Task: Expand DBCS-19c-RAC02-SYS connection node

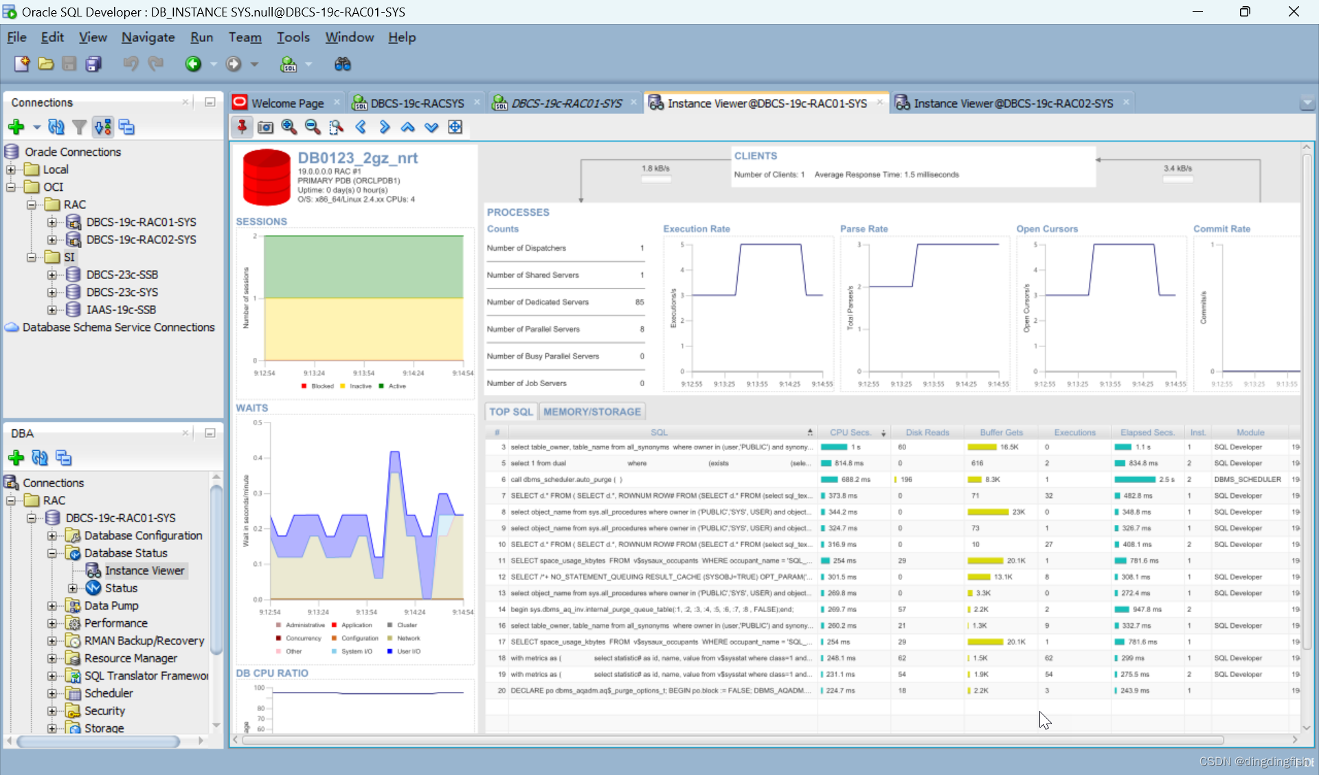Action: 52,240
